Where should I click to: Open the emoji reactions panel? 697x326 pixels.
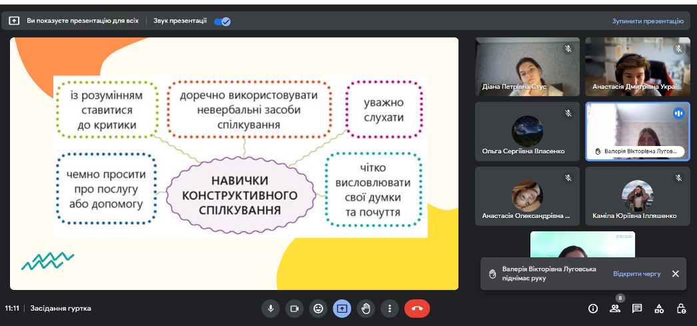[x=318, y=309]
